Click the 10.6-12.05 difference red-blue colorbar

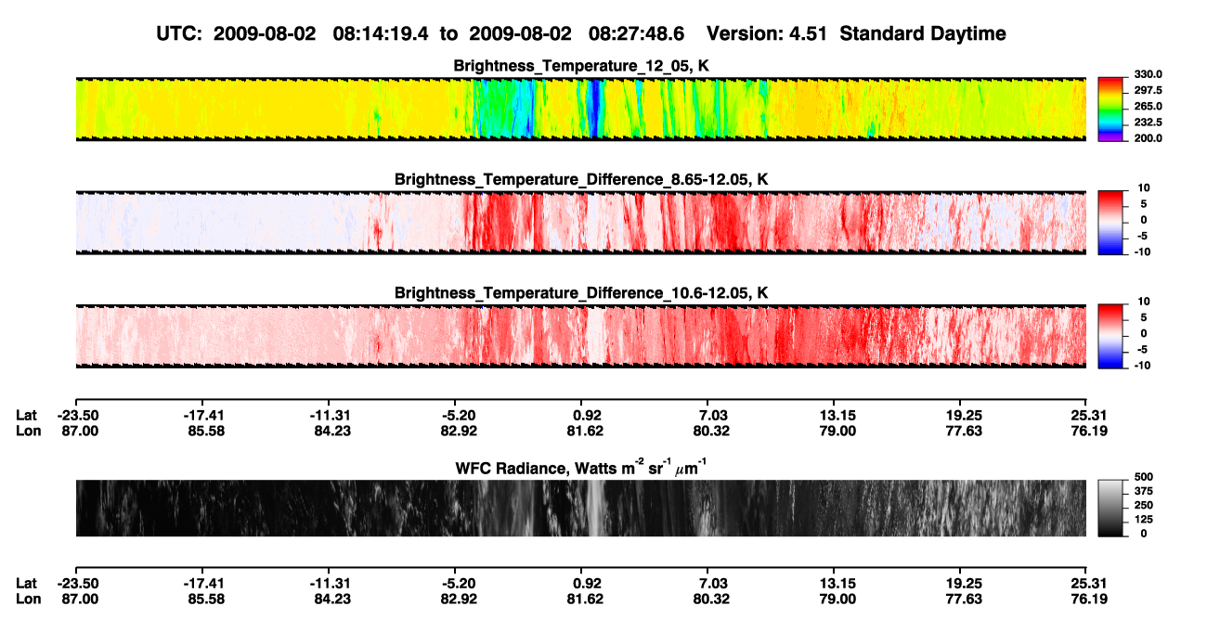point(1110,336)
